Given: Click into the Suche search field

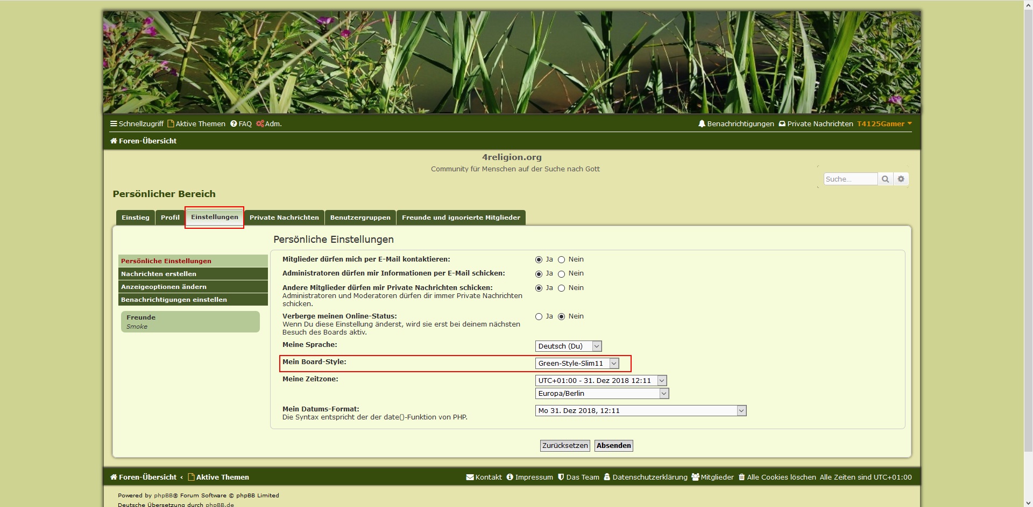Looking at the screenshot, I should [850, 179].
